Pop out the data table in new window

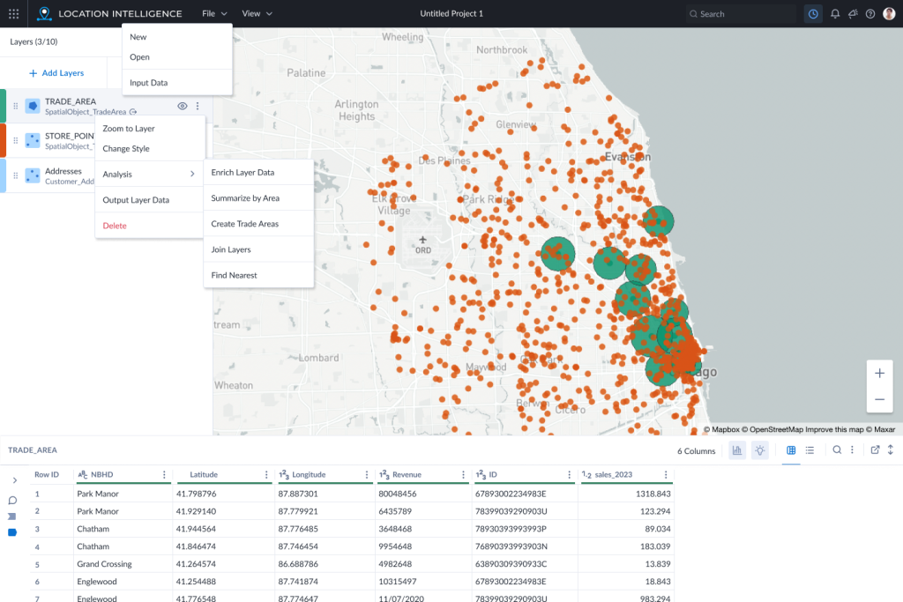(x=875, y=450)
